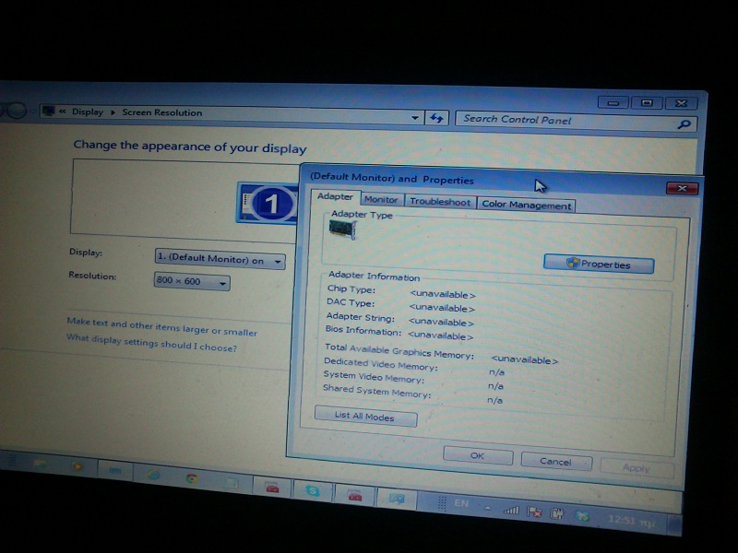Show hidden tray icons arrow
This screenshot has height=553, width=738.
(x=488, y=508)
